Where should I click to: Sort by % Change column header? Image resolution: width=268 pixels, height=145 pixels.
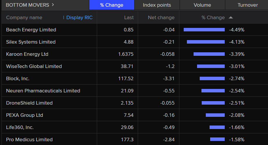point(213,17)
